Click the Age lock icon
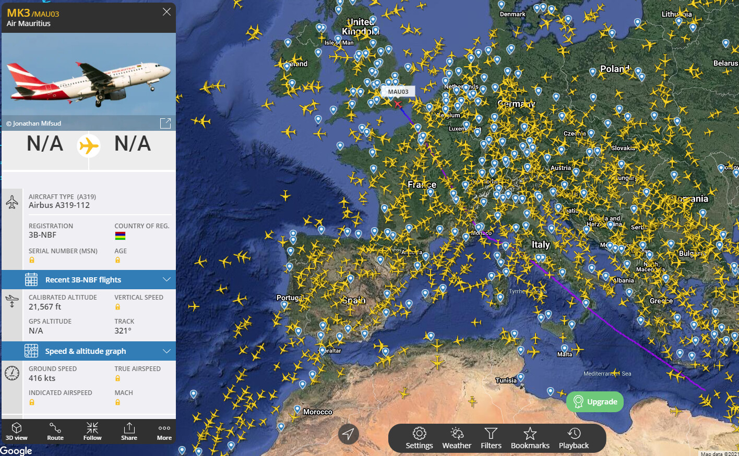 [x=117, y=260]
